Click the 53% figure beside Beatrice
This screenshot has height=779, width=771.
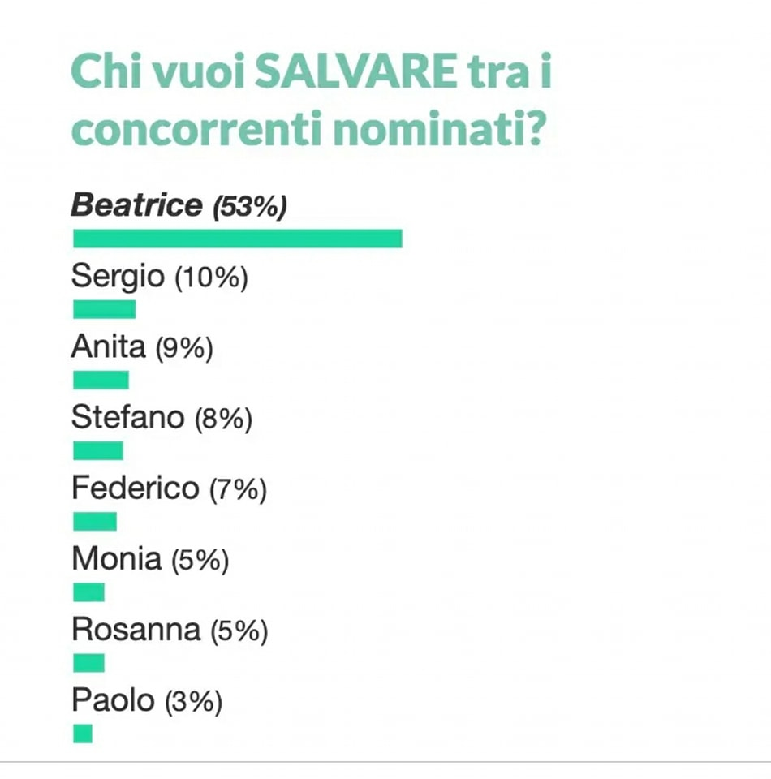pos(249,207)
